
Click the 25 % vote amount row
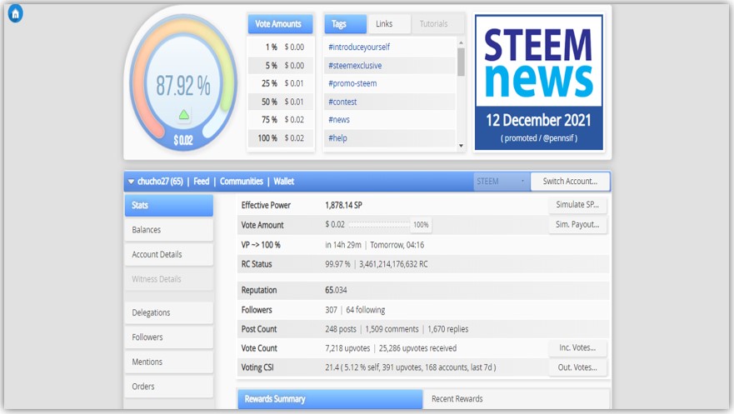(x=281, y=84)
